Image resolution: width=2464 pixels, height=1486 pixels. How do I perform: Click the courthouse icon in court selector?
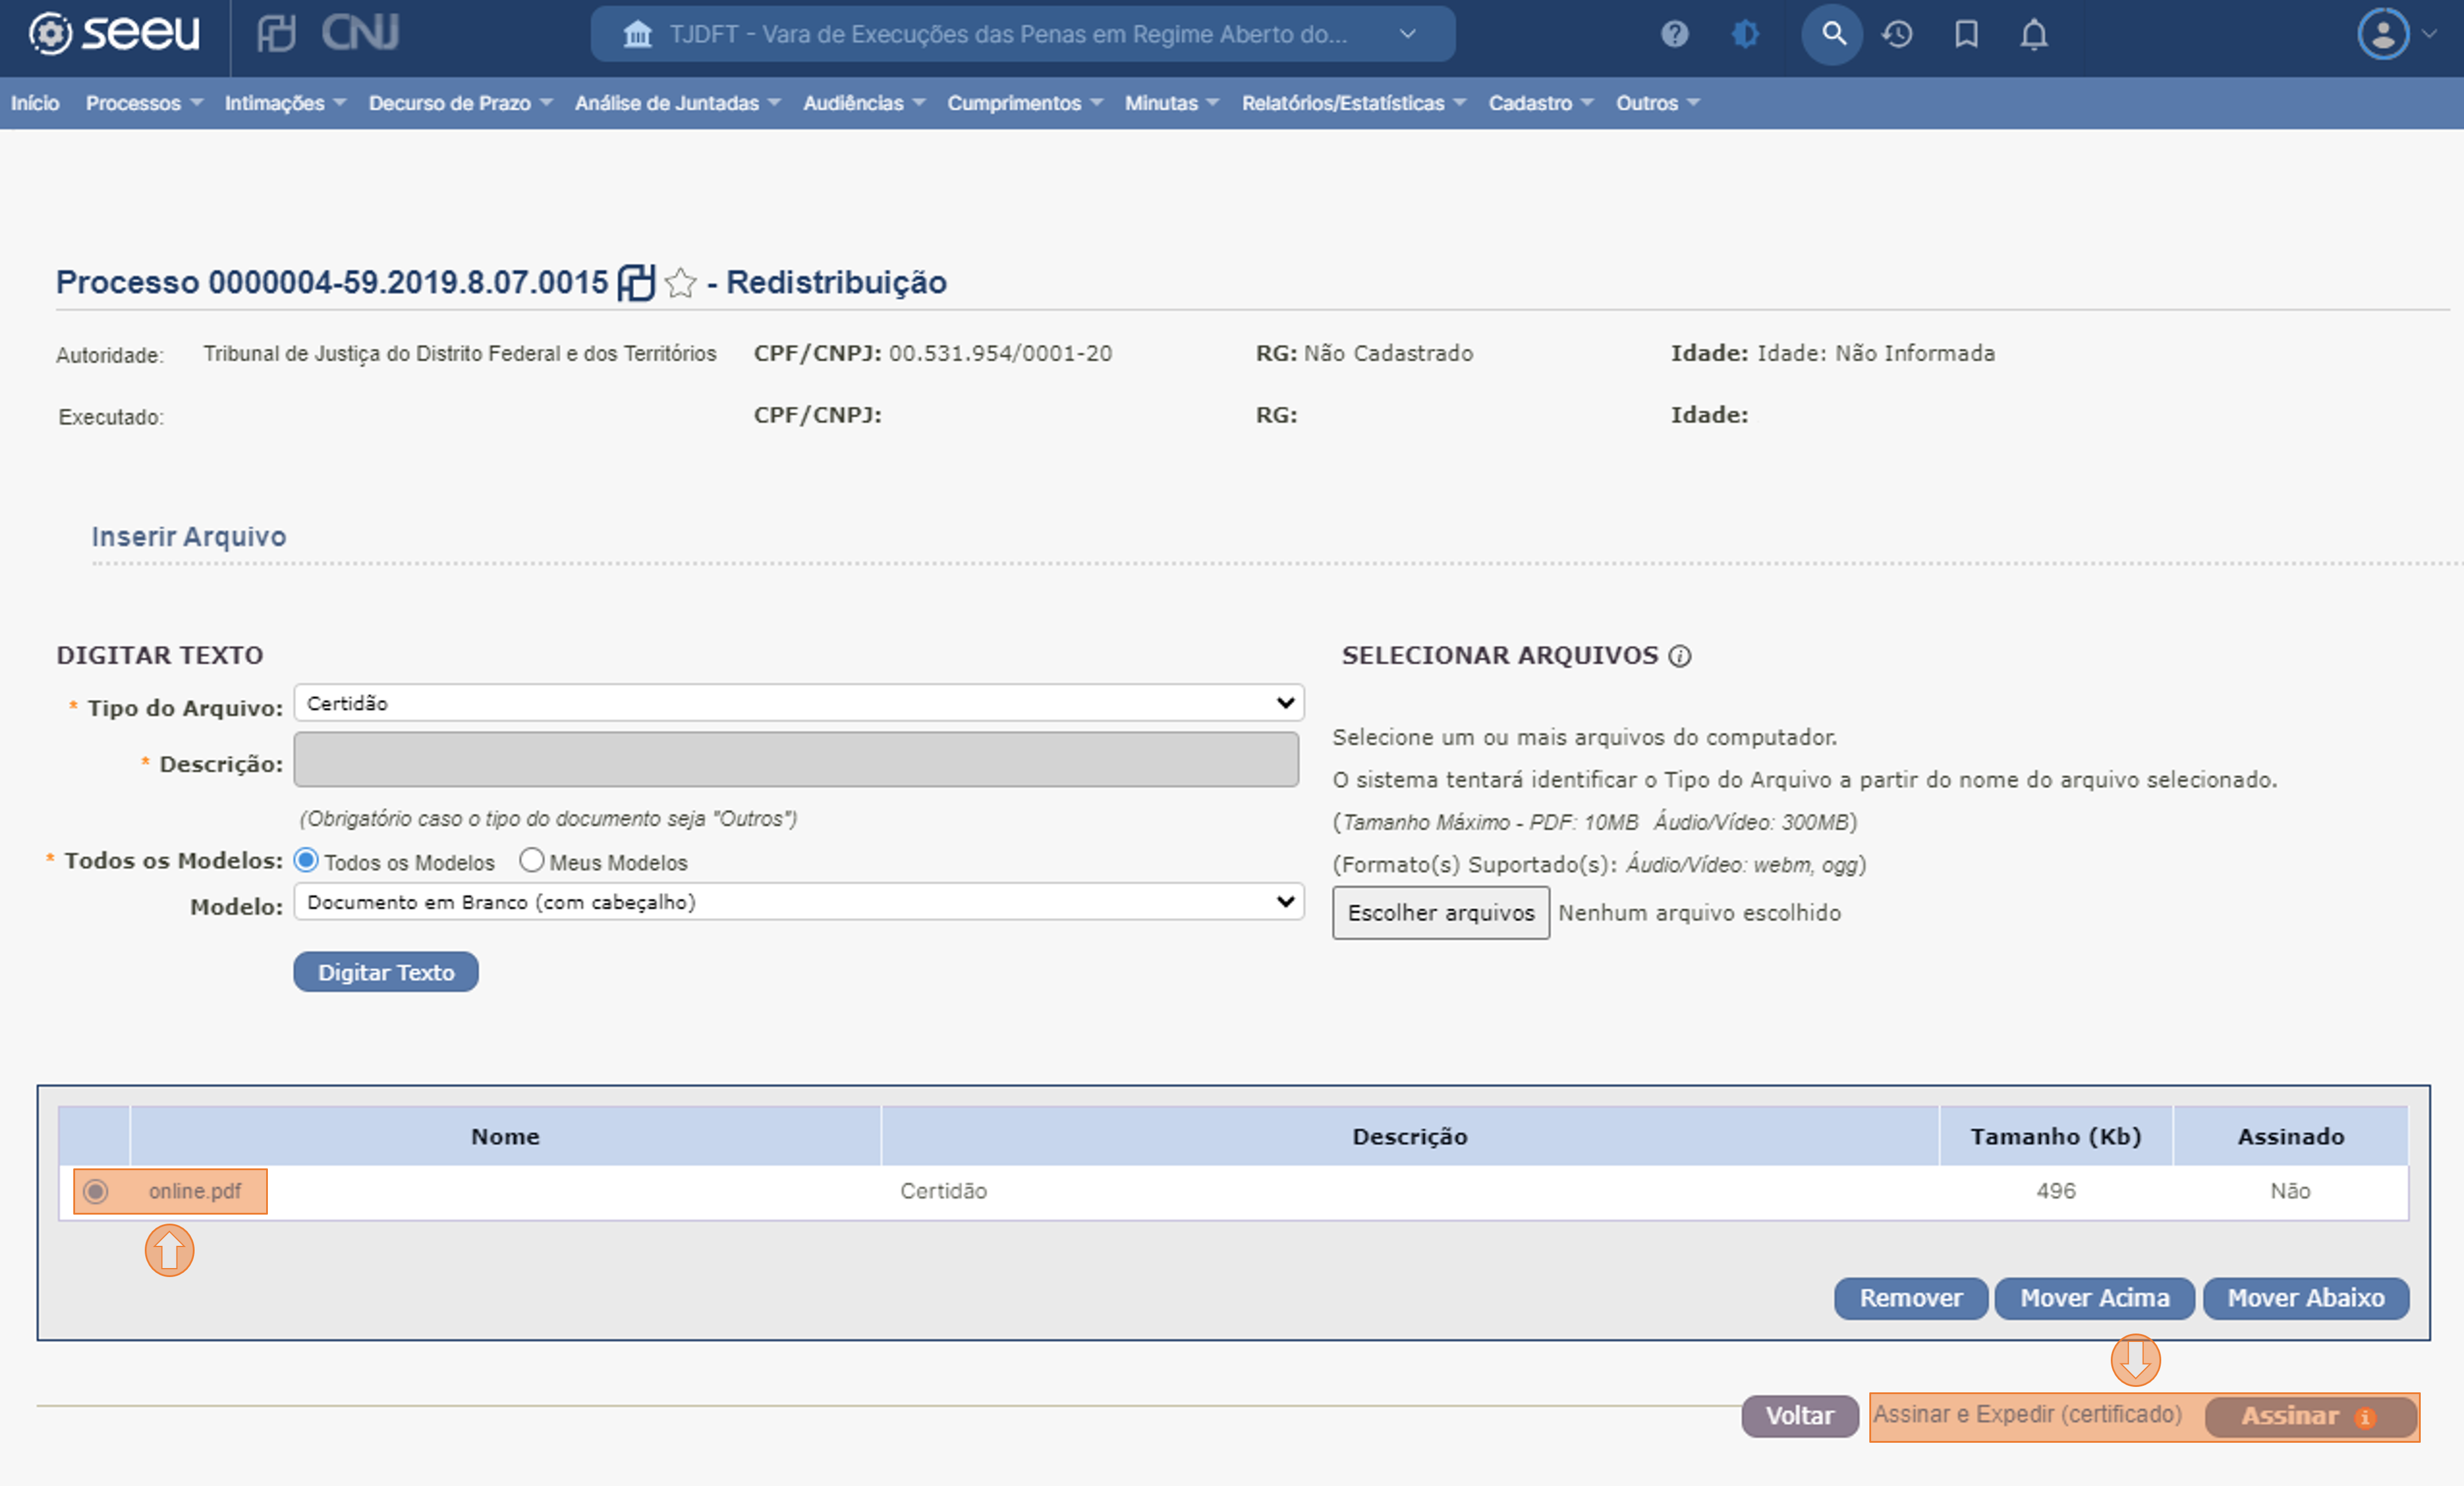637,34
